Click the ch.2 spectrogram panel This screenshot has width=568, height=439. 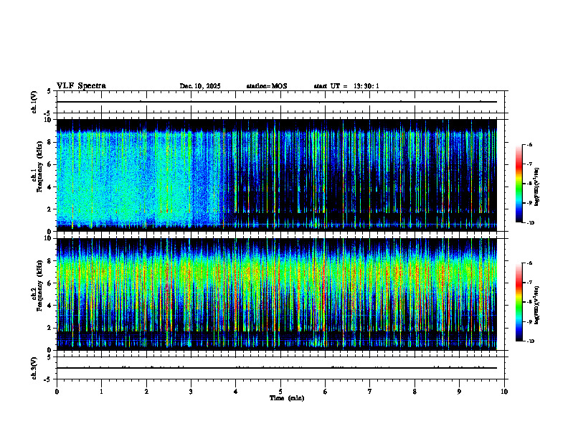[x=277, y=294]
